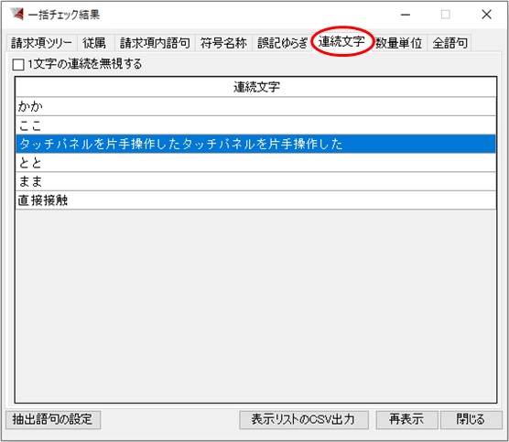Select the かか list row

pos(256,106)
